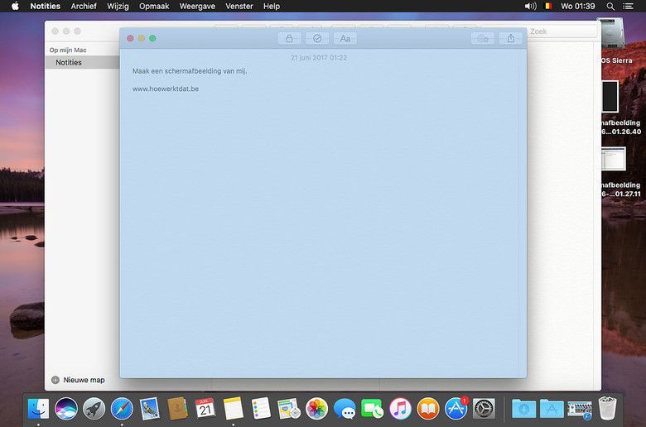Open the www.hoewerktdat.be link in the note

point(166,89)
